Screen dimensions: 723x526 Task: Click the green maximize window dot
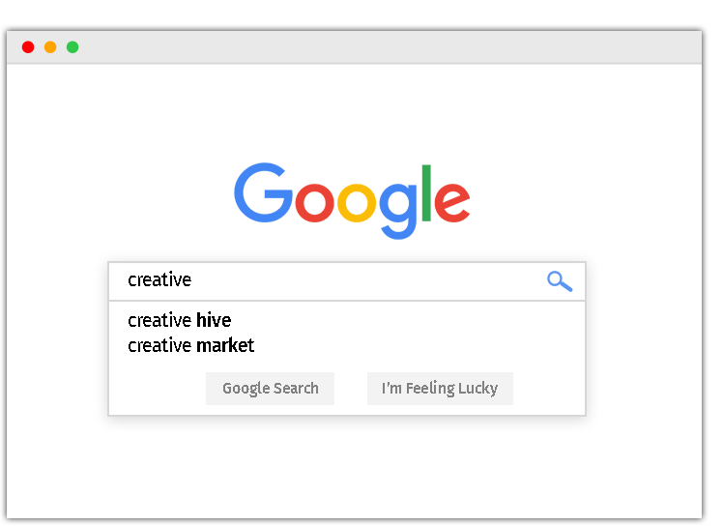(72, 47)
